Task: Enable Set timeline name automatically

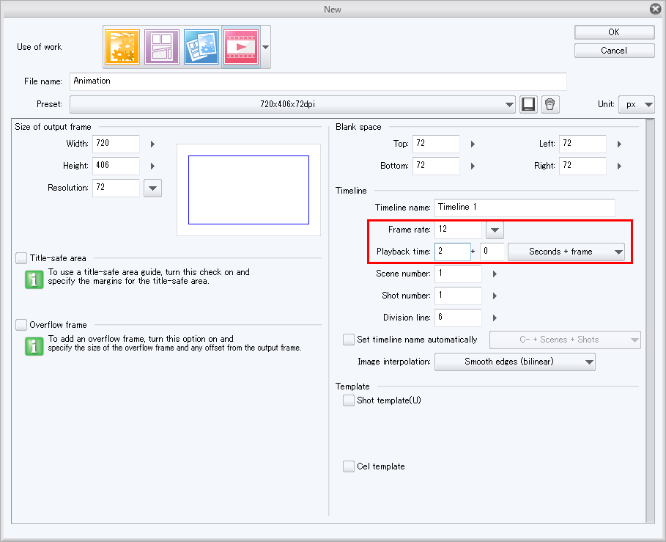Action: (348, 340)
